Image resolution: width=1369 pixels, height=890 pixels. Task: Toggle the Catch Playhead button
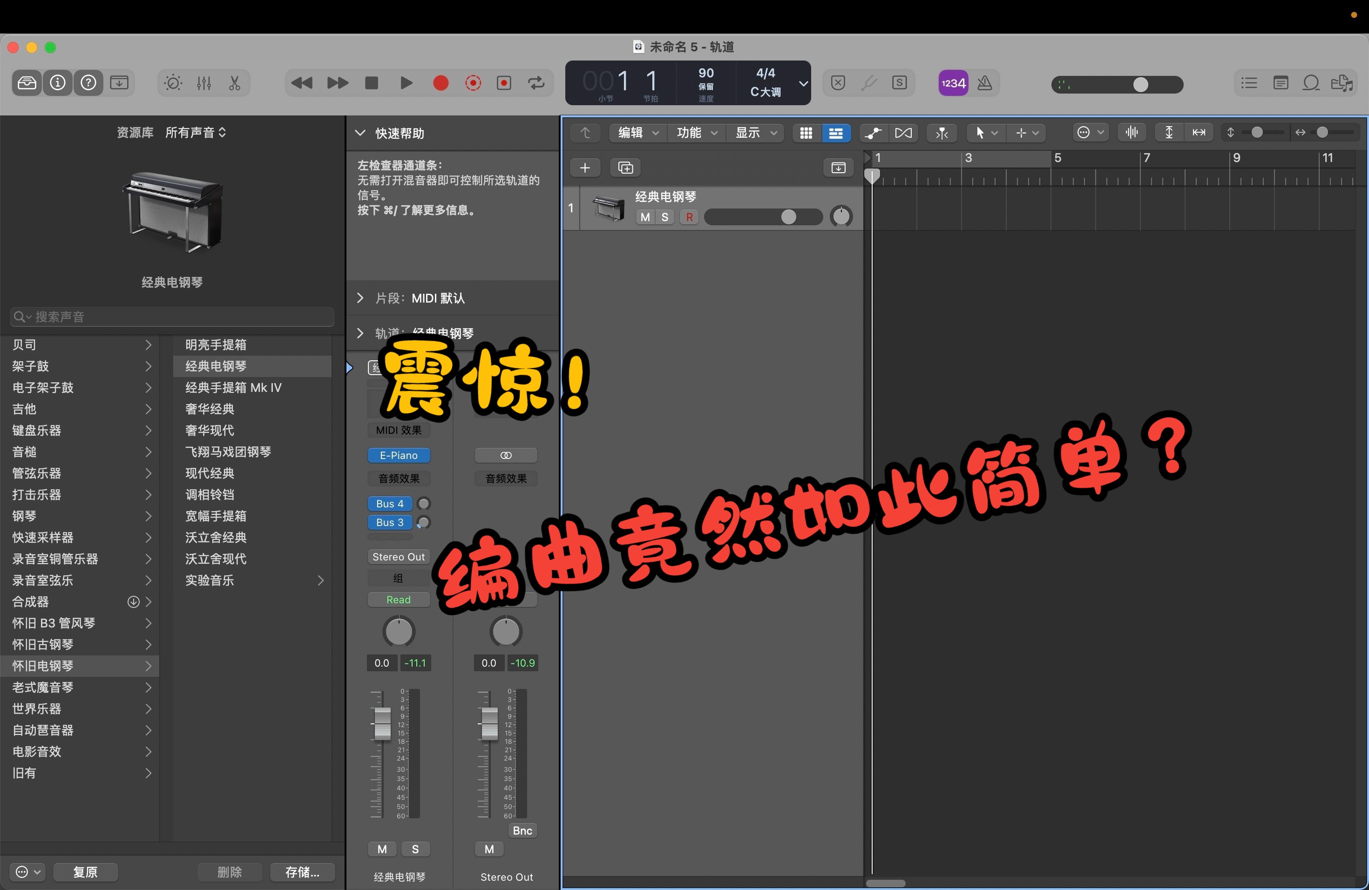(942, 133)
